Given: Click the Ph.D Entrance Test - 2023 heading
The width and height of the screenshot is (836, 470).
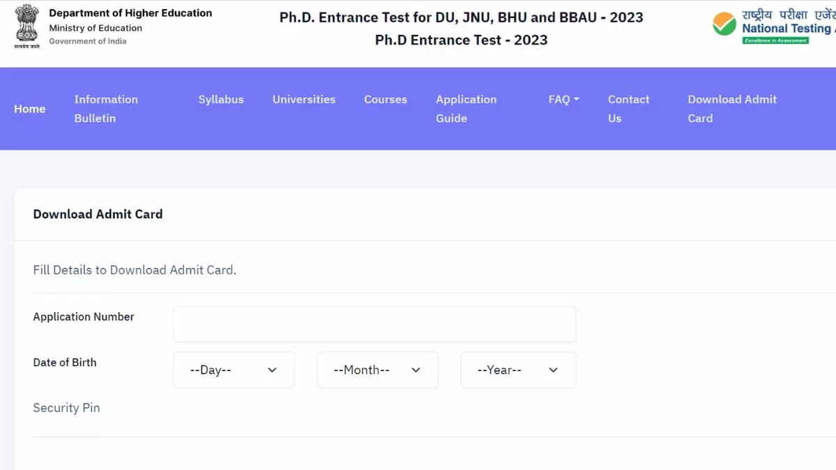Looking at the screenshot, I should [x=461, y=40].
